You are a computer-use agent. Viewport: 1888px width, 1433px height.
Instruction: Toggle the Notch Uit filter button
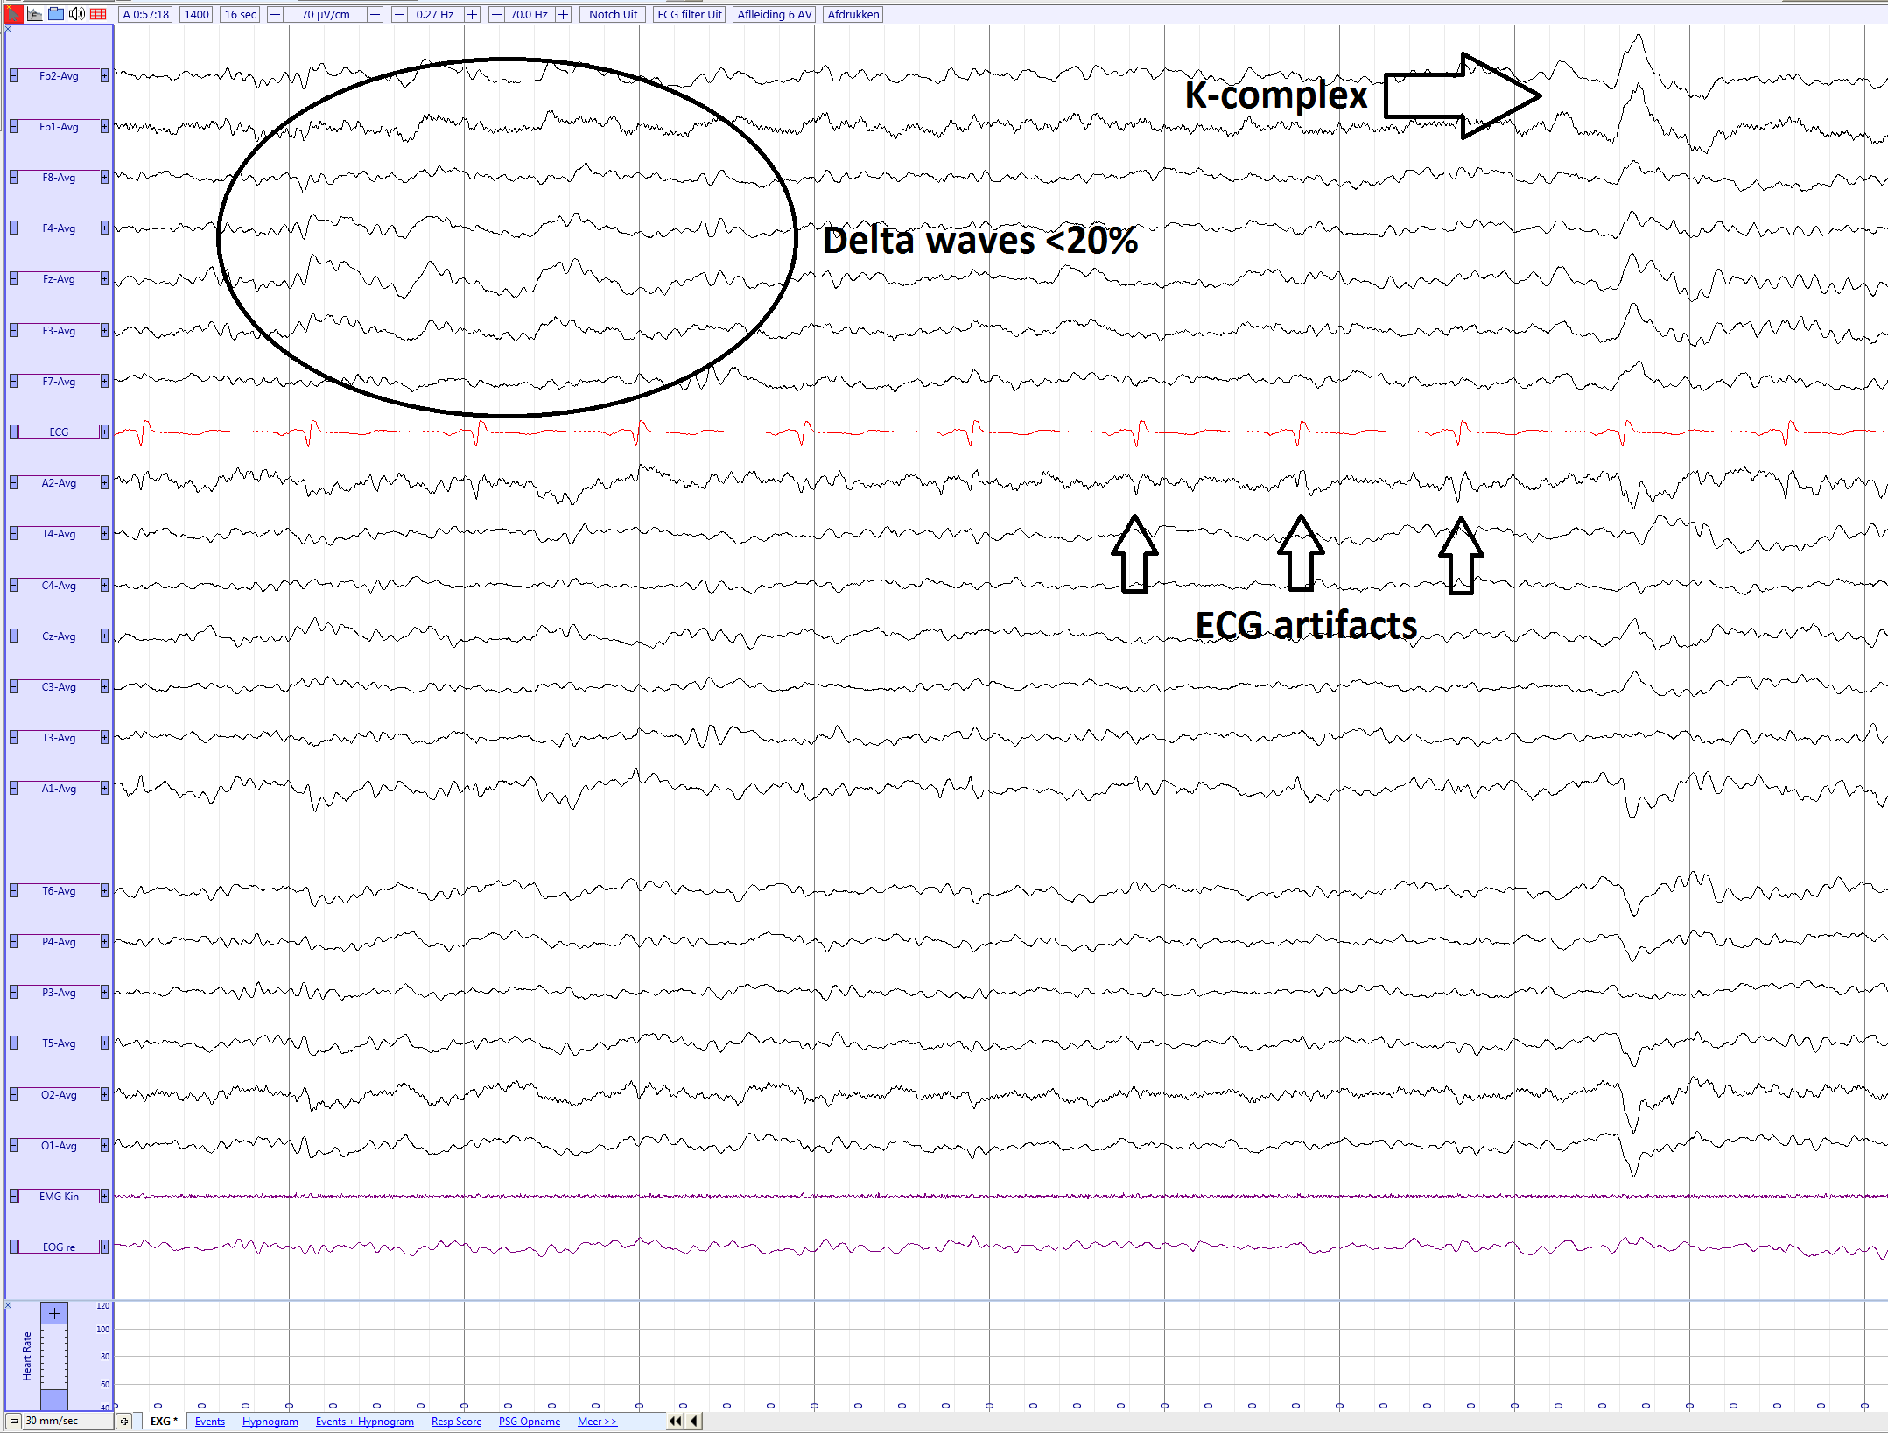pyautogui.click(x=613, y=14)
